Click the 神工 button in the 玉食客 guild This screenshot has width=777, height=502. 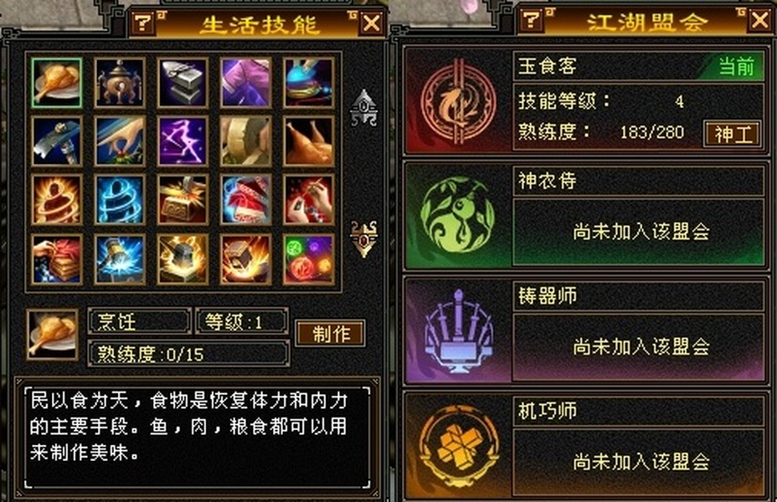point(733,134)
